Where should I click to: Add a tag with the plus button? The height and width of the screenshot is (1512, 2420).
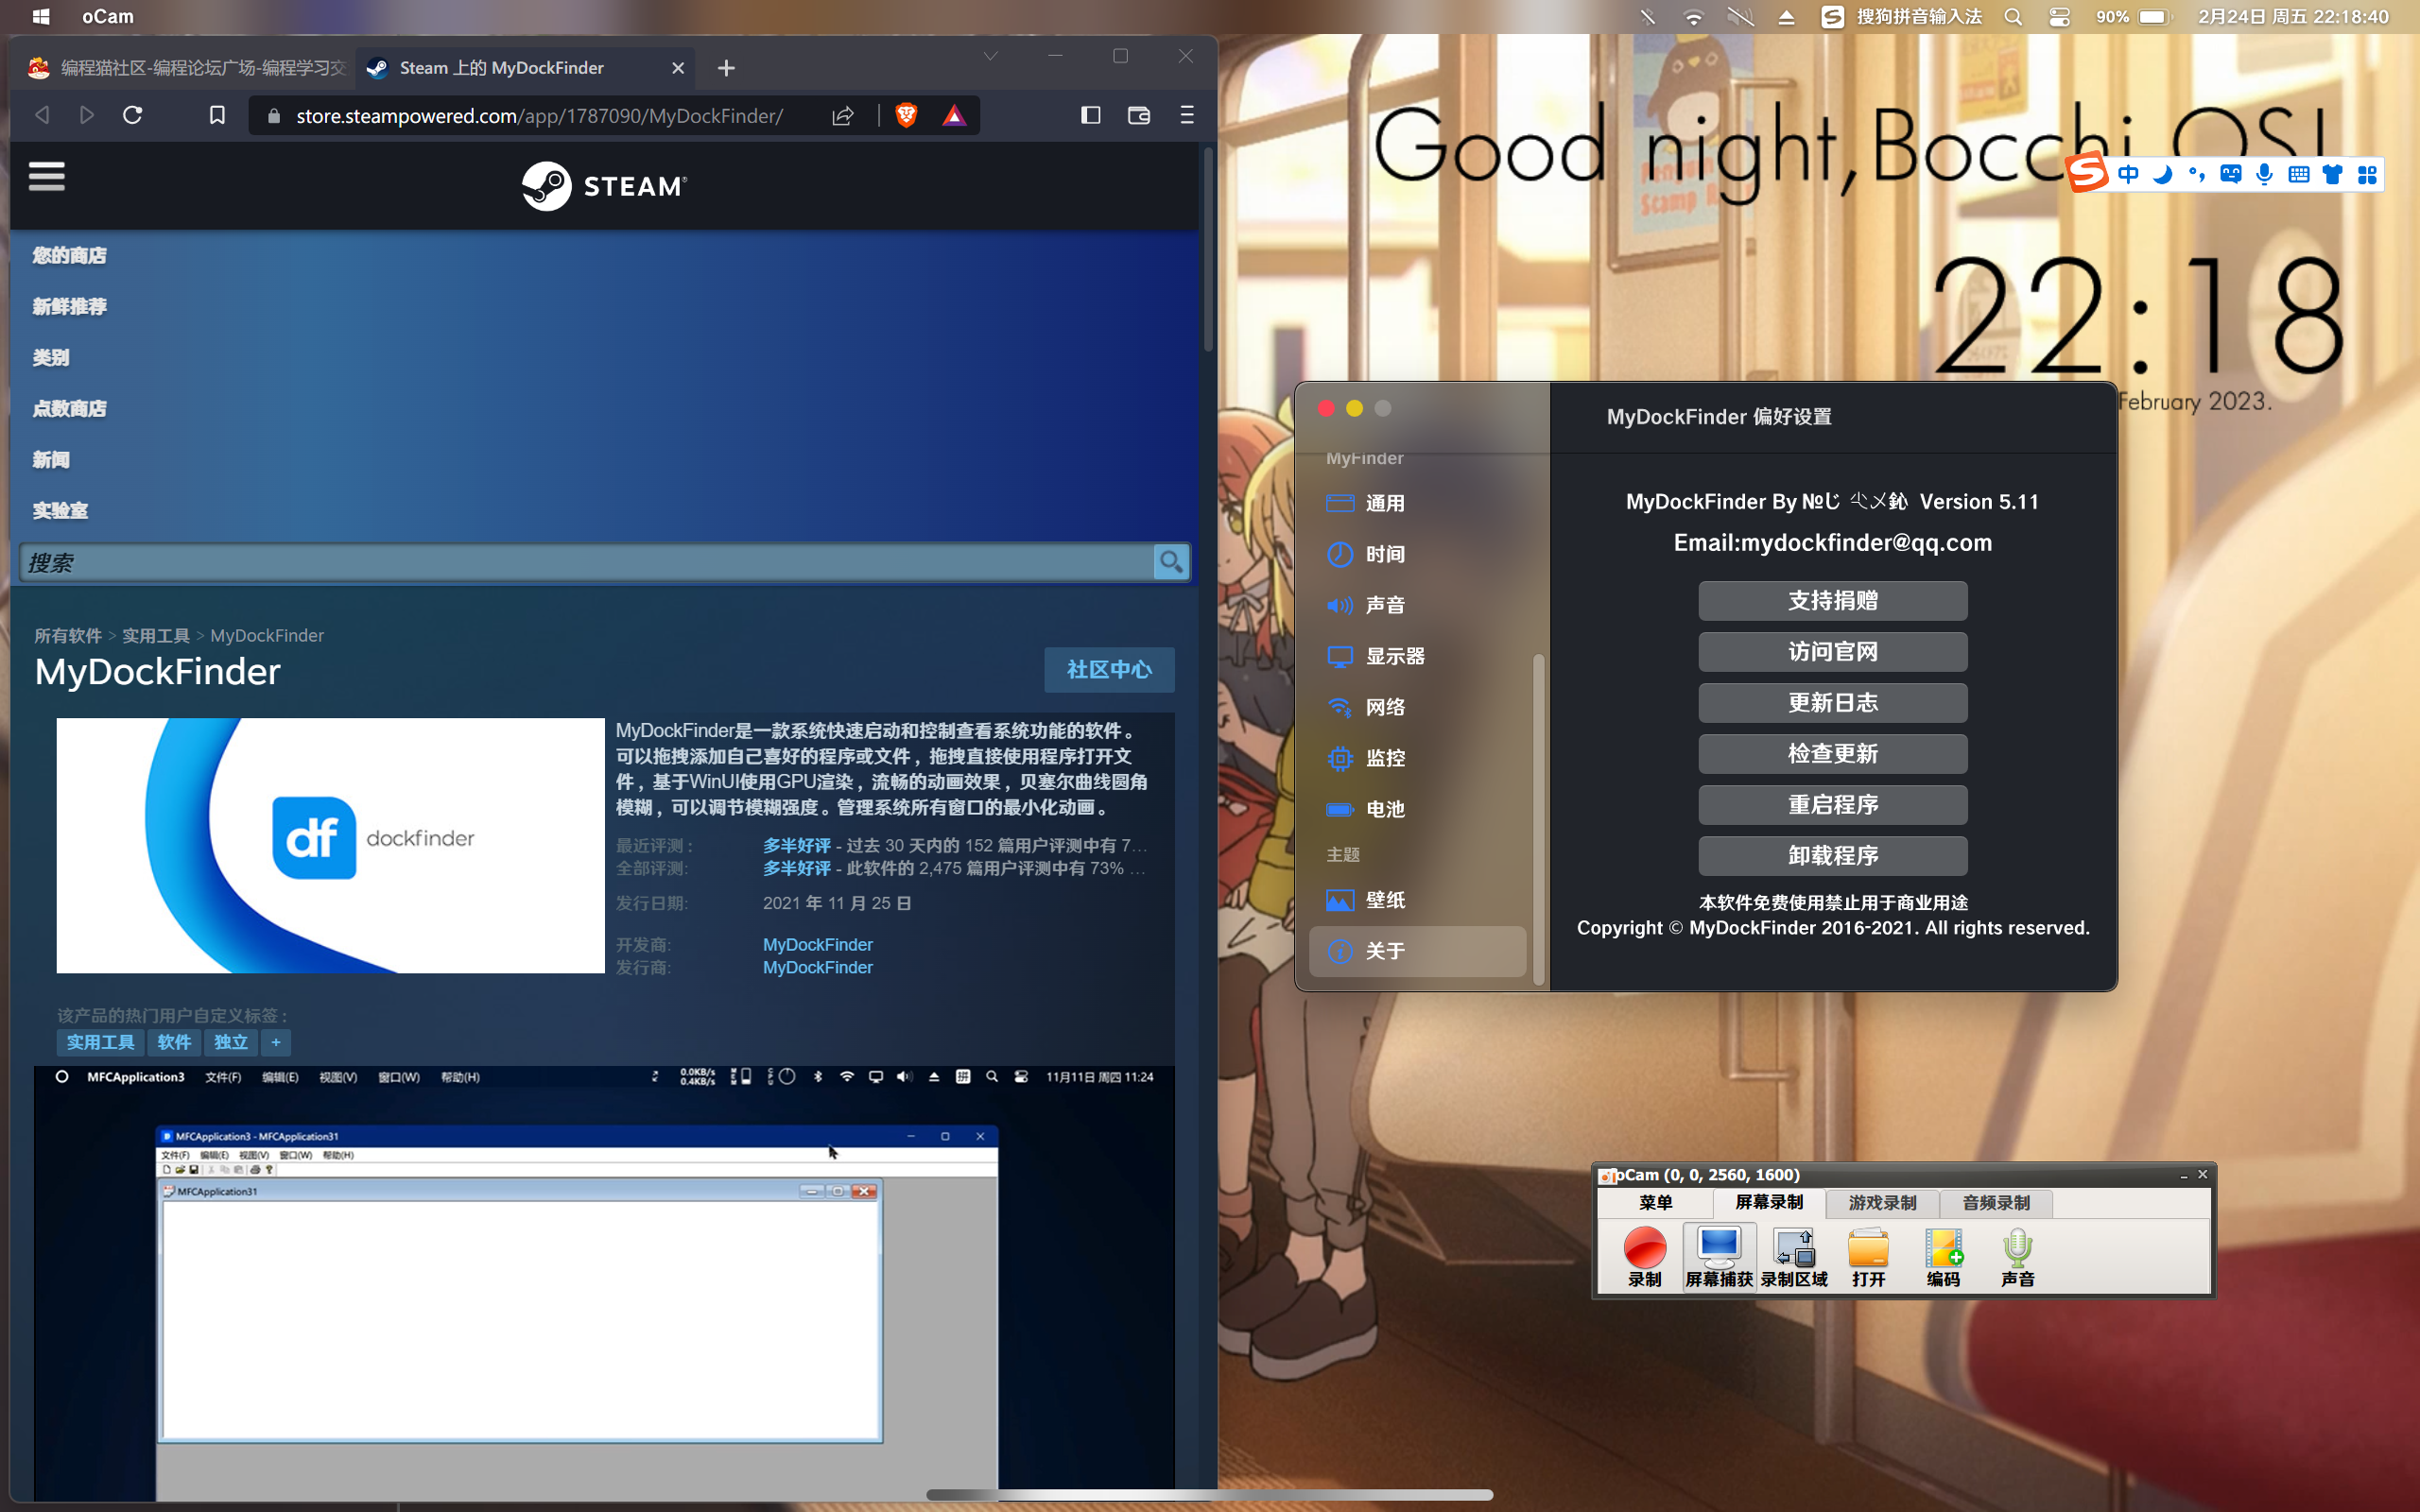tap(276, 1042)
